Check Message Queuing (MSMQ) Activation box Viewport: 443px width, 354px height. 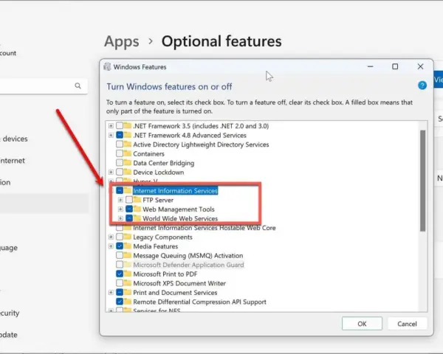pyautogui.click(x=120, y=255)
